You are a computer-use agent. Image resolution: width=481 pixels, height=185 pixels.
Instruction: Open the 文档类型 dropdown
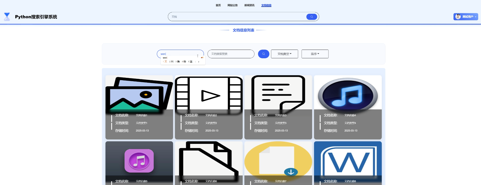284,54
